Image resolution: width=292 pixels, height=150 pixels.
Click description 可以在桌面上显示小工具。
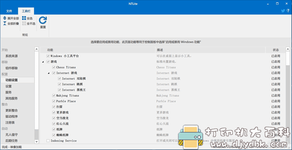pyautogui.click(x=174, y=56)
